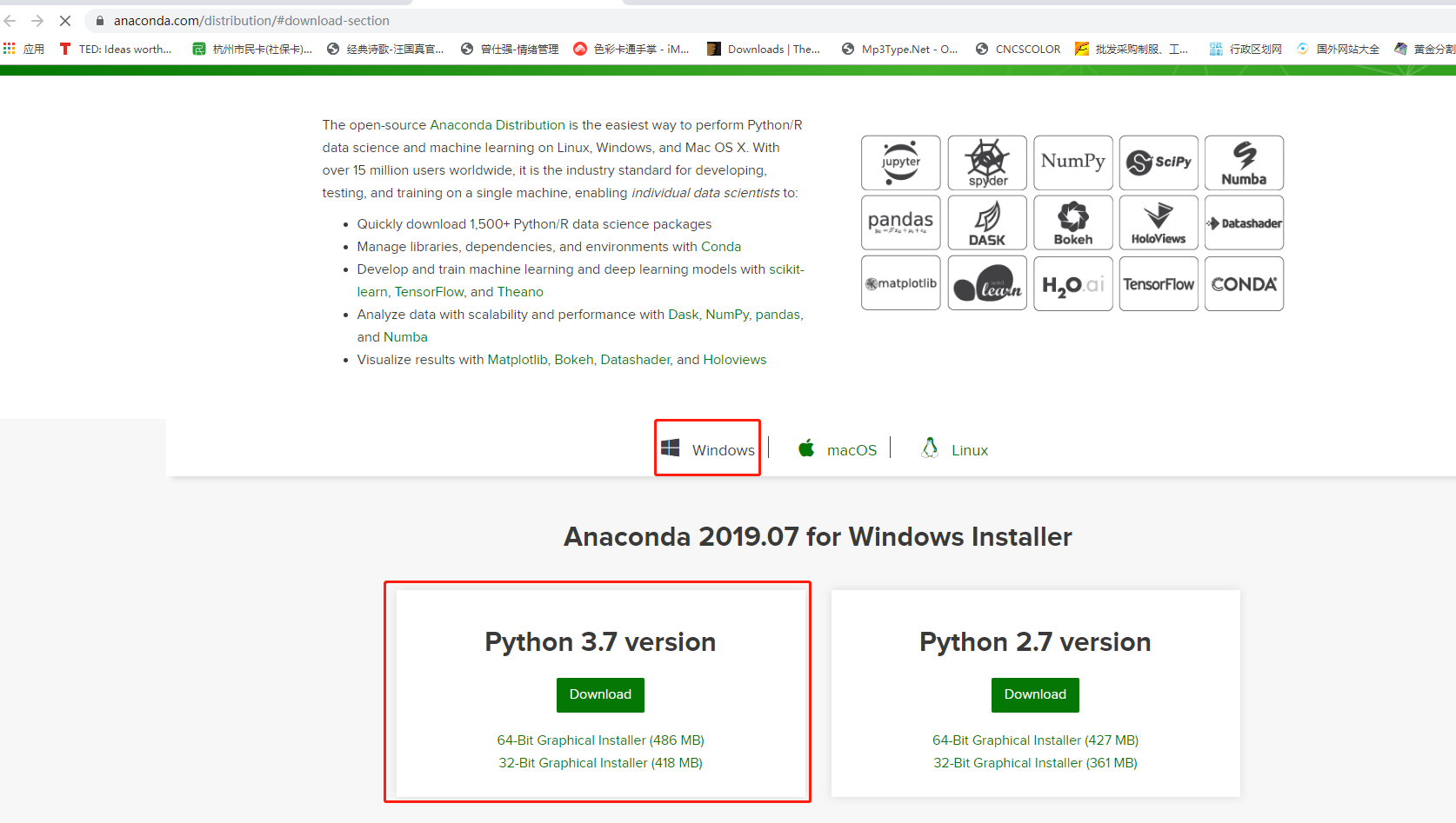Click the padlock site security icon
The image size is (1456, 823).
(100, 21)
